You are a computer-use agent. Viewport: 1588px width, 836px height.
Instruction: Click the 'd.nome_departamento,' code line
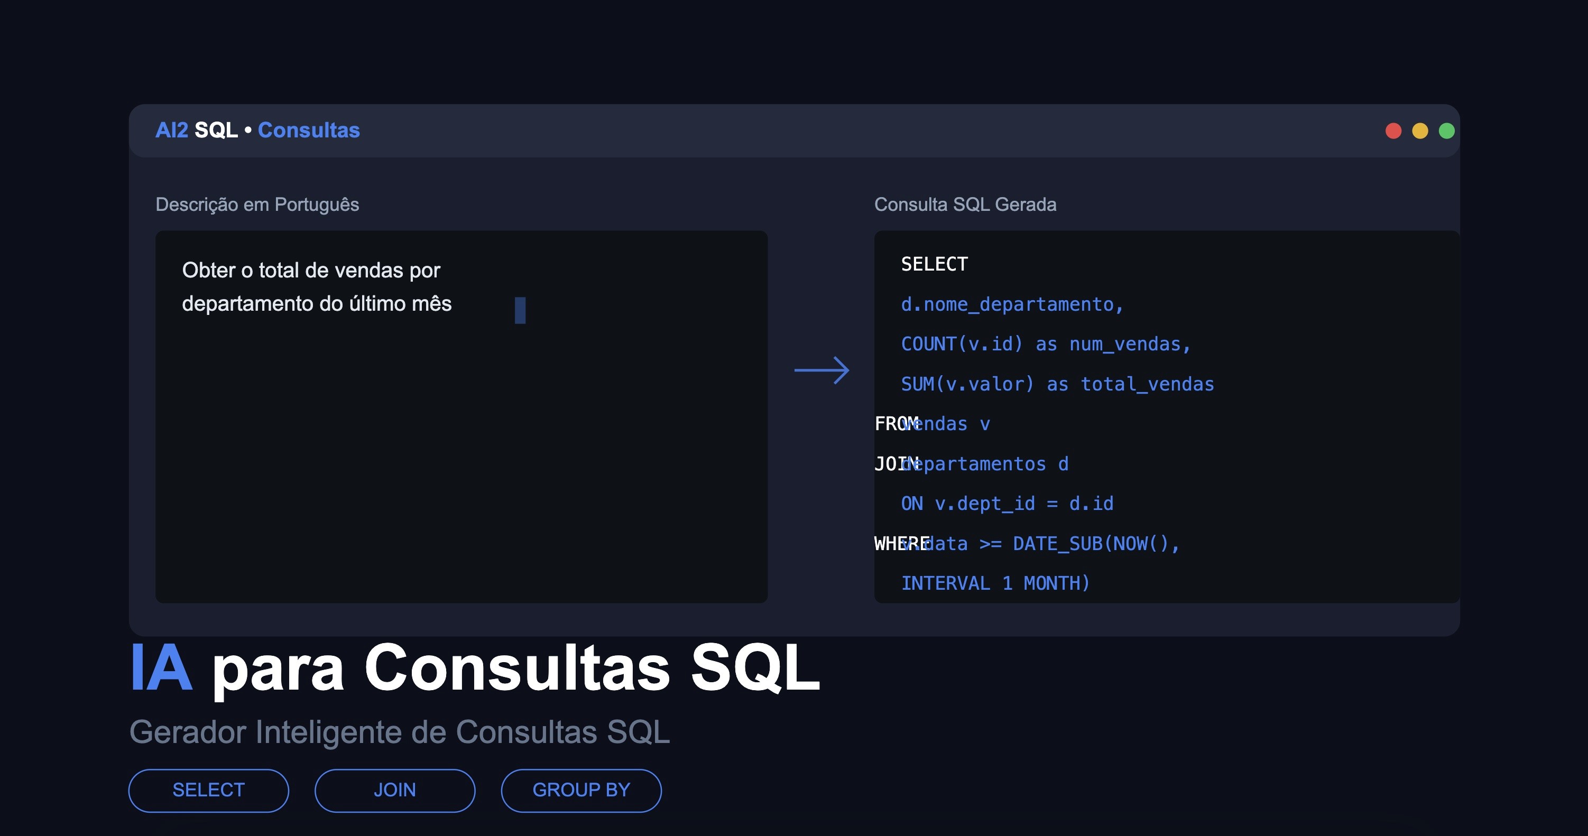(x=1012, y=304)
